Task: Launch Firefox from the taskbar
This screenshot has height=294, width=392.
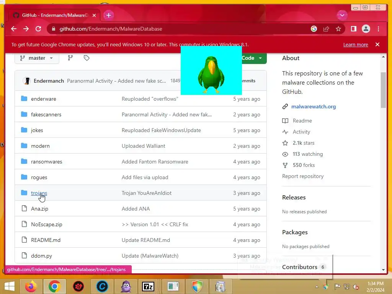Action: point(31,286)
